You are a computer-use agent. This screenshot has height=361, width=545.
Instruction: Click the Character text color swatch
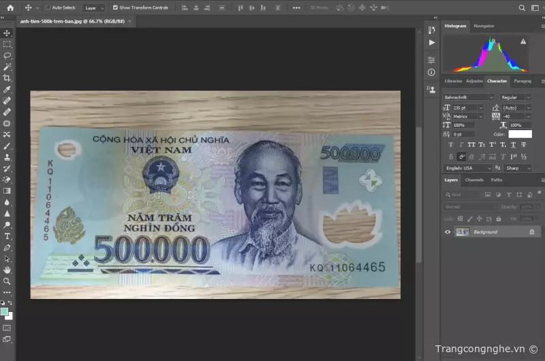pos(520,134)
